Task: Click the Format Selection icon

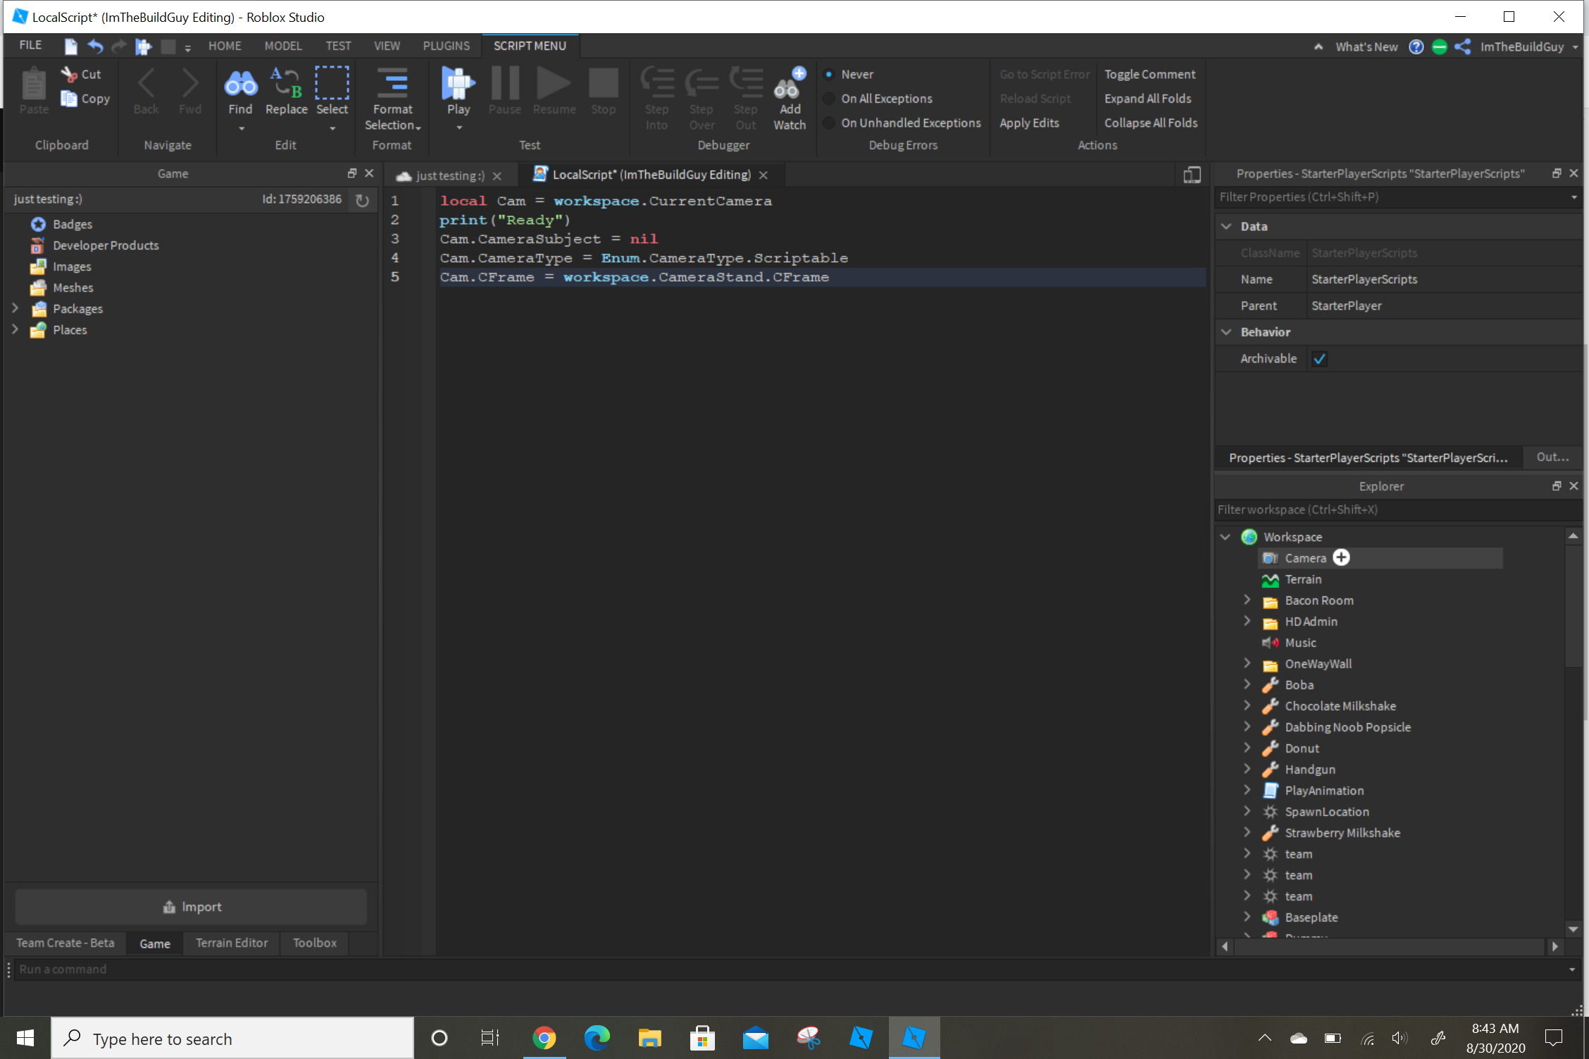Action: (392, 83)
